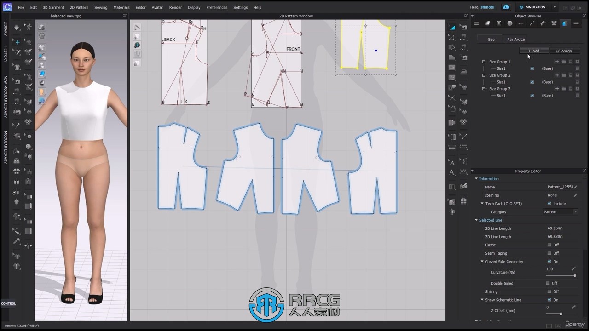
Task: Collapse the Selected Line section
Action: 476,220
